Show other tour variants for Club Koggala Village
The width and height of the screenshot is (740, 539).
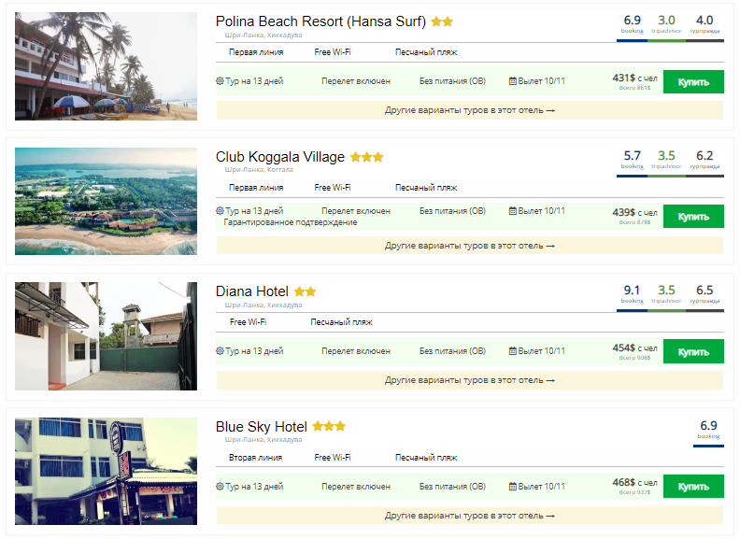[x=469, y=246]
